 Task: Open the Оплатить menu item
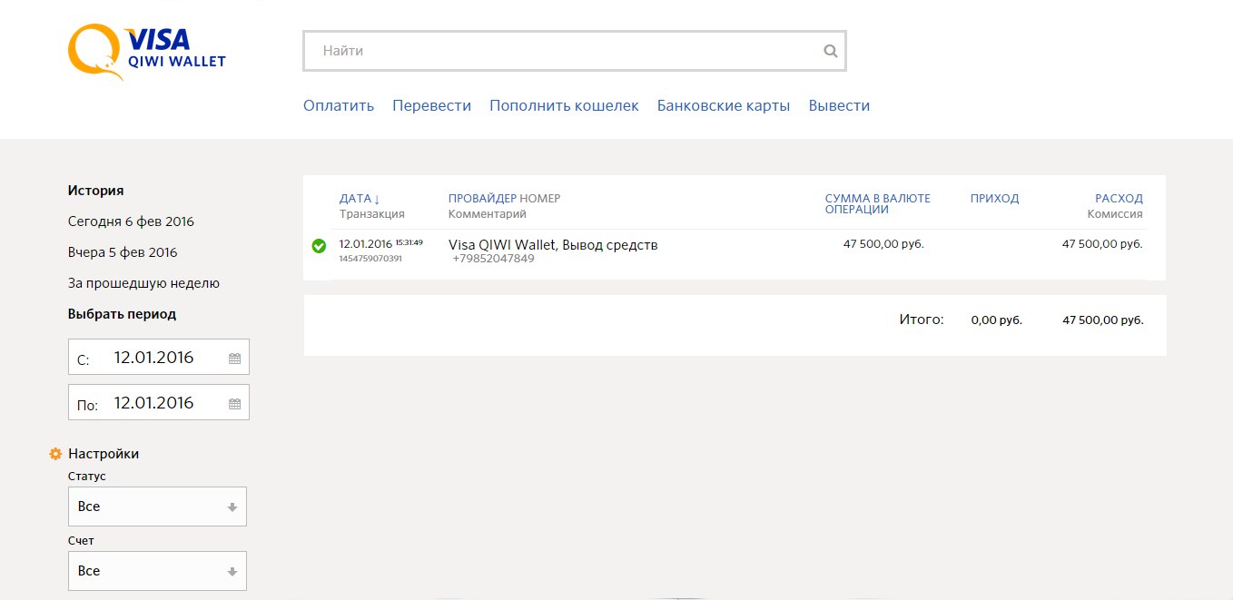point(339,105)
